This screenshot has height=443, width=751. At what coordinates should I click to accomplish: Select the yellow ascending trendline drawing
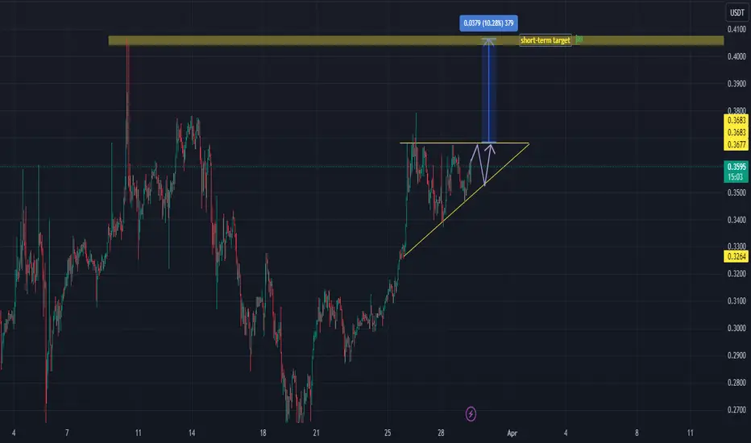[x=467, y=201]
